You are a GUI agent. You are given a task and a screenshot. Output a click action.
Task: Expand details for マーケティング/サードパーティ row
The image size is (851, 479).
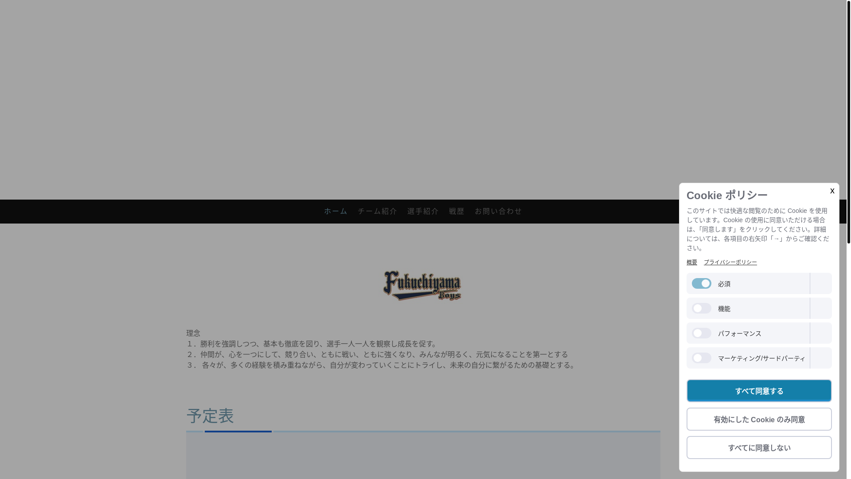point(821,358)
